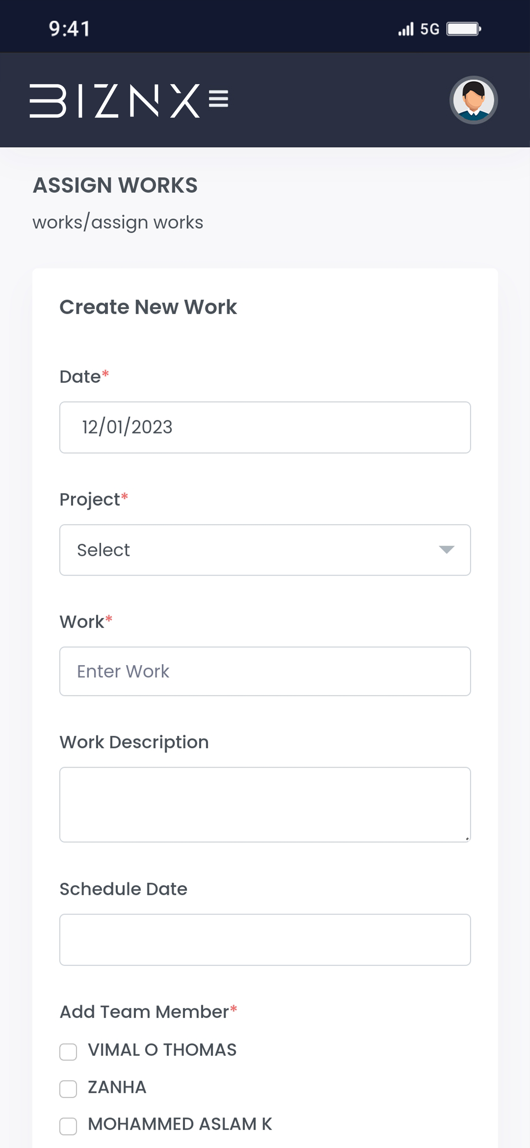
Task: Expand the Project dropdown arrow
Action: pos(446,550)
